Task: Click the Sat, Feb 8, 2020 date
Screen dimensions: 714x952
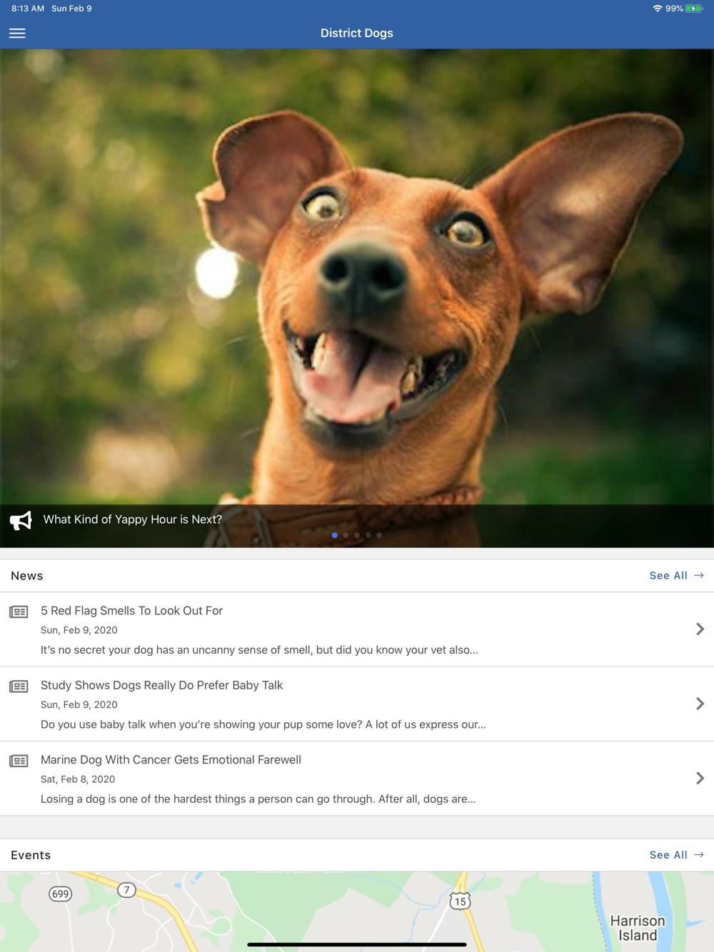Action: tap(78, 779)
